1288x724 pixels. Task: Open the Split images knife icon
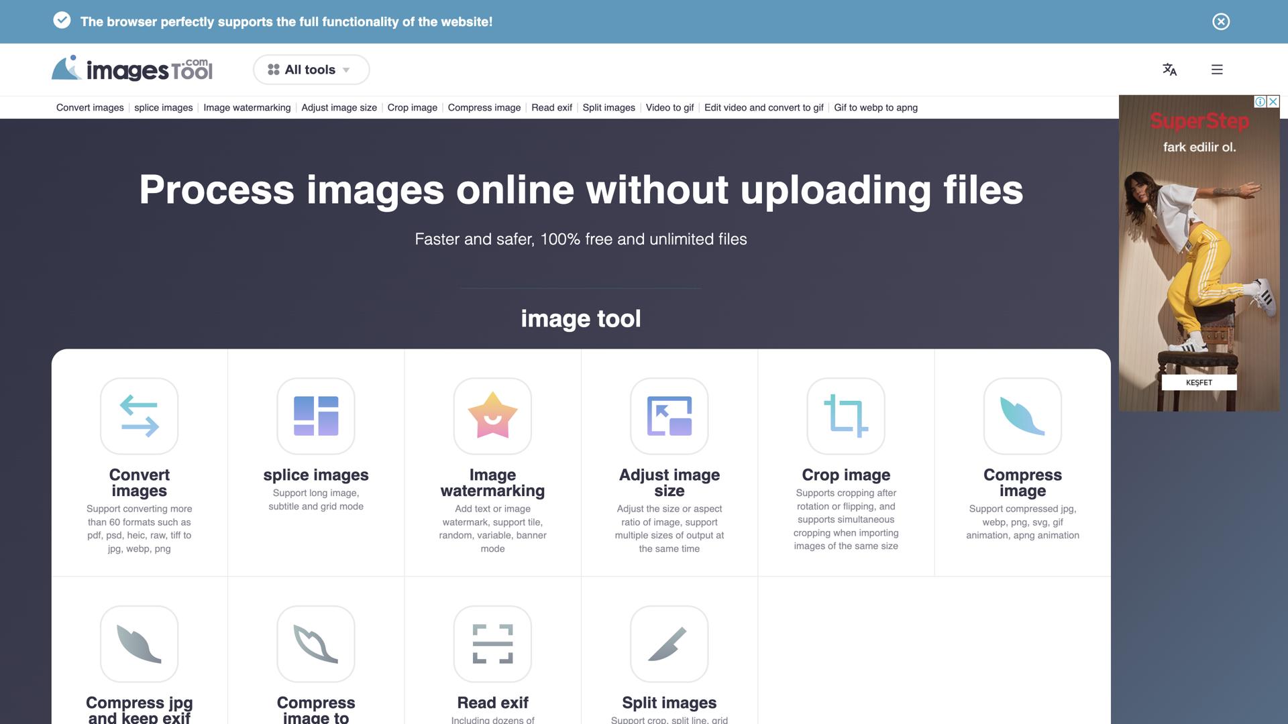pos(669,644)
